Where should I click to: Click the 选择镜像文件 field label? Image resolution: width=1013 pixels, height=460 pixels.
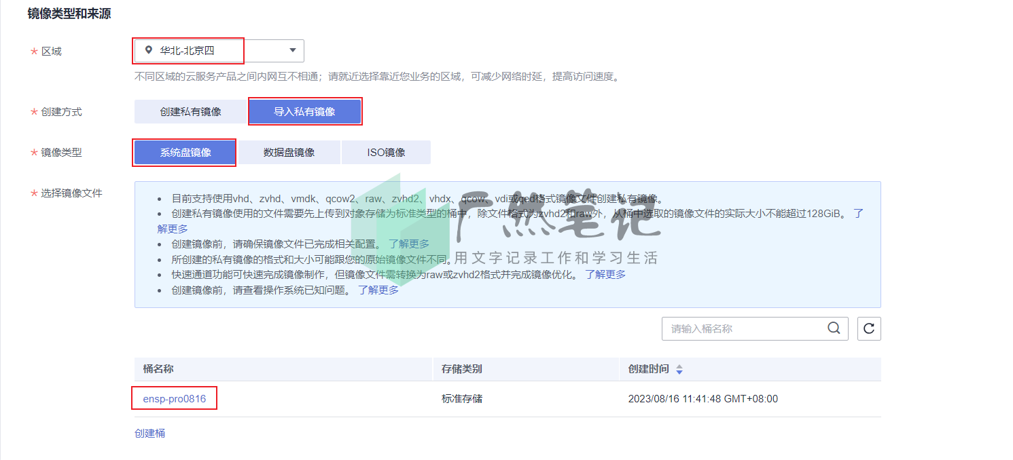coord(71,193)
